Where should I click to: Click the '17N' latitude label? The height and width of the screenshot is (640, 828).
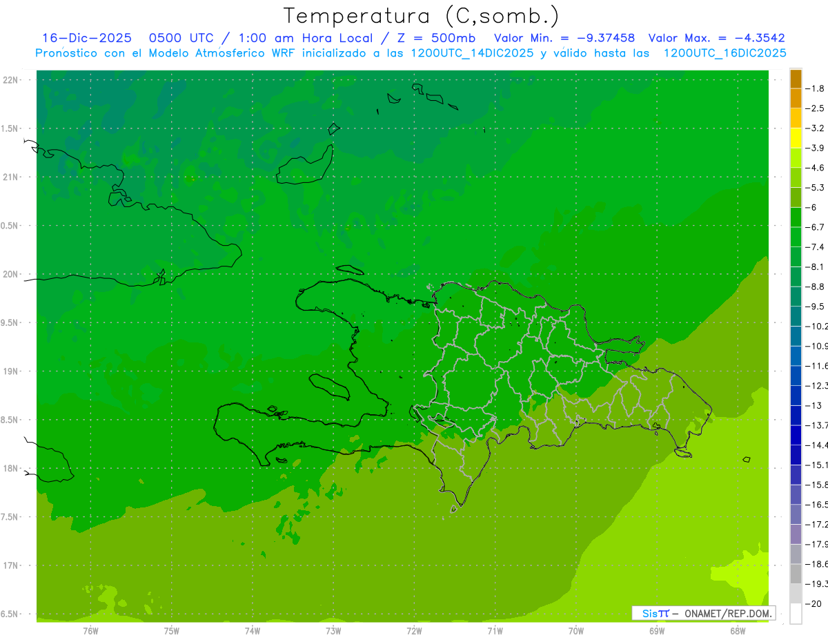[x=10, y=565]
